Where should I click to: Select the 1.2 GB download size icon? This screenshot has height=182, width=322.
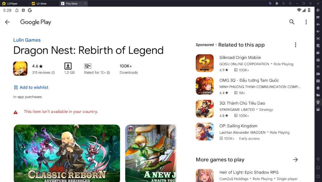click(68, 66)
